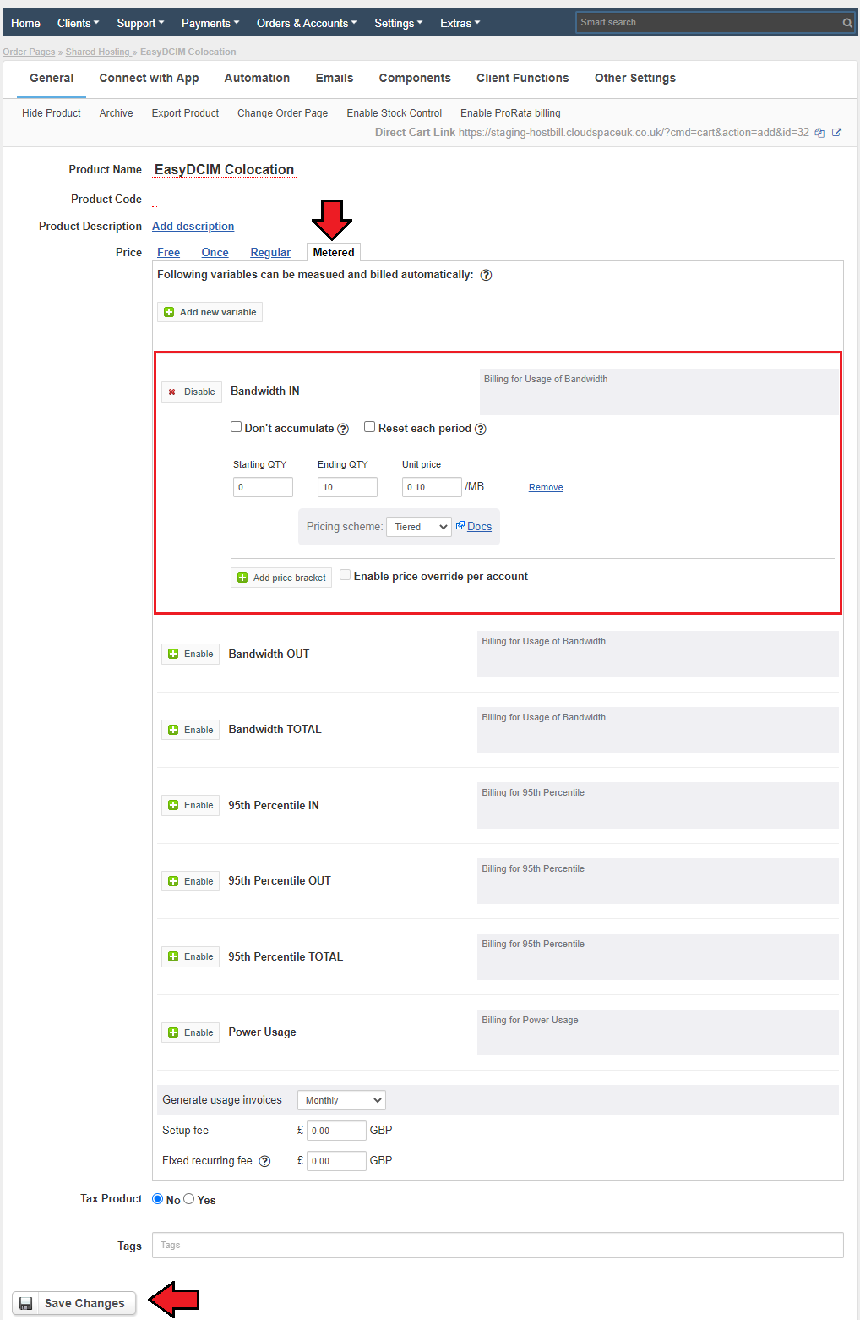Disable the Bandwidth IN variable

pyautogui.click(x=192, y=392)
